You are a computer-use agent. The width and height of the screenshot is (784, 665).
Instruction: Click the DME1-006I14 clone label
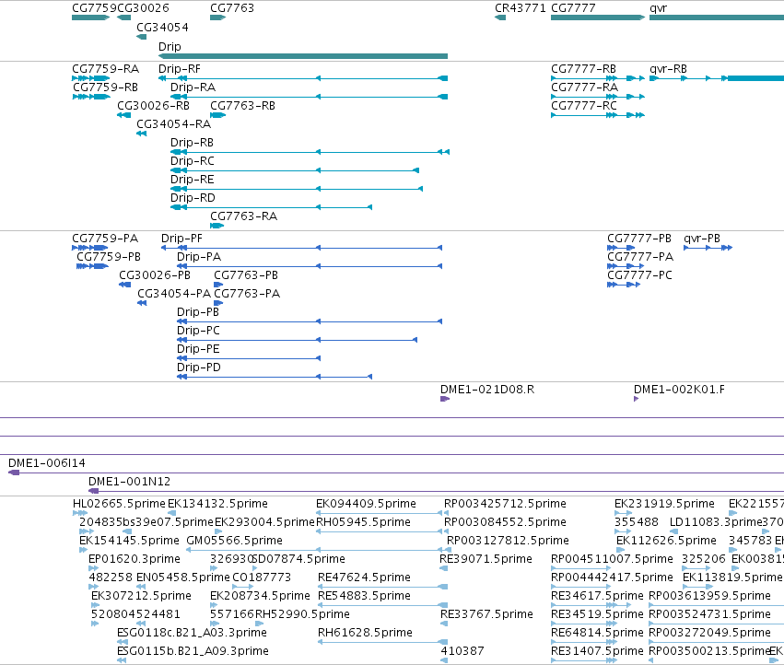click(x=47, y=463)
